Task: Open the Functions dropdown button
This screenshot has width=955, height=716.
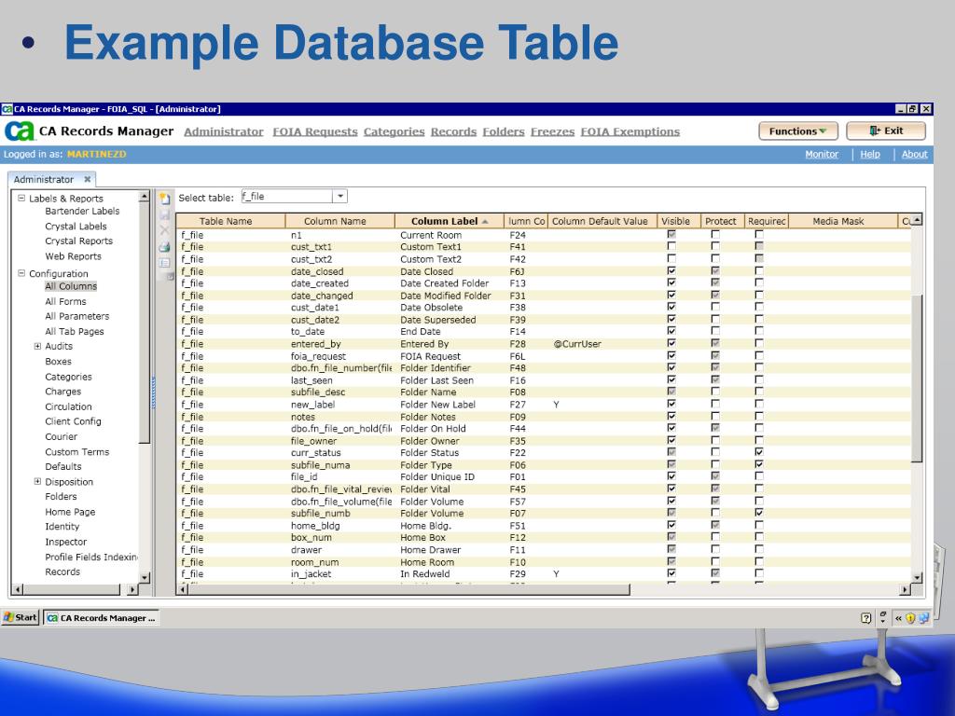Action: tap(798, 131)
